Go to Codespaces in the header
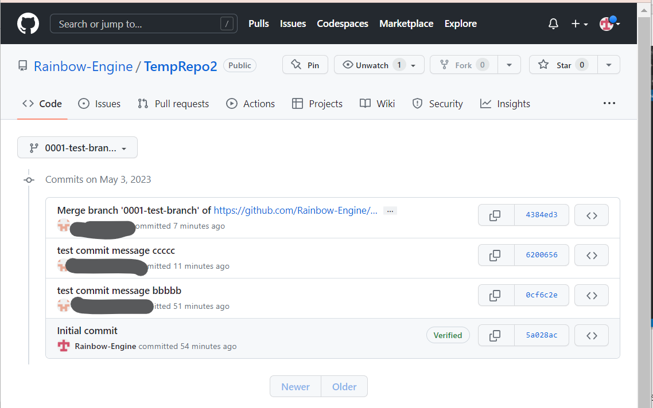This screenshot has width=653, height=408. pos(343,23)
